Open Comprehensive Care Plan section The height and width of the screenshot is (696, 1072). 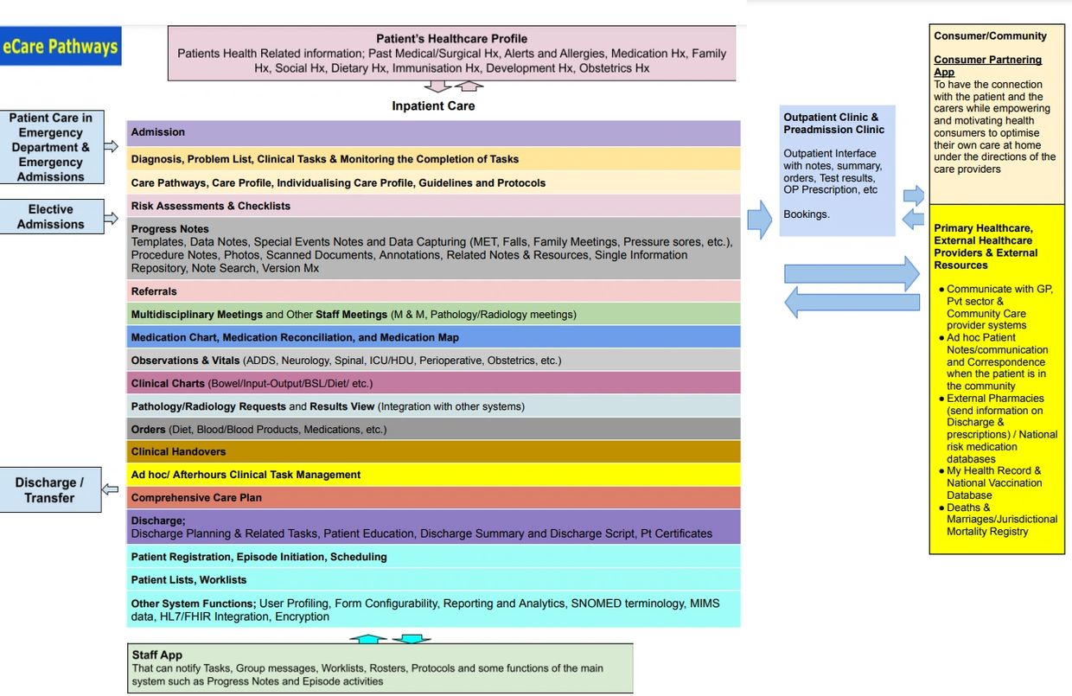click(433, 498)
